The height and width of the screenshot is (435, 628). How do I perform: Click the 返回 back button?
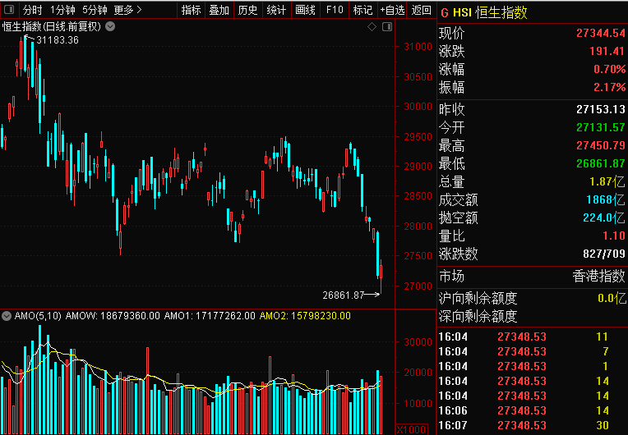pos(422,10)
